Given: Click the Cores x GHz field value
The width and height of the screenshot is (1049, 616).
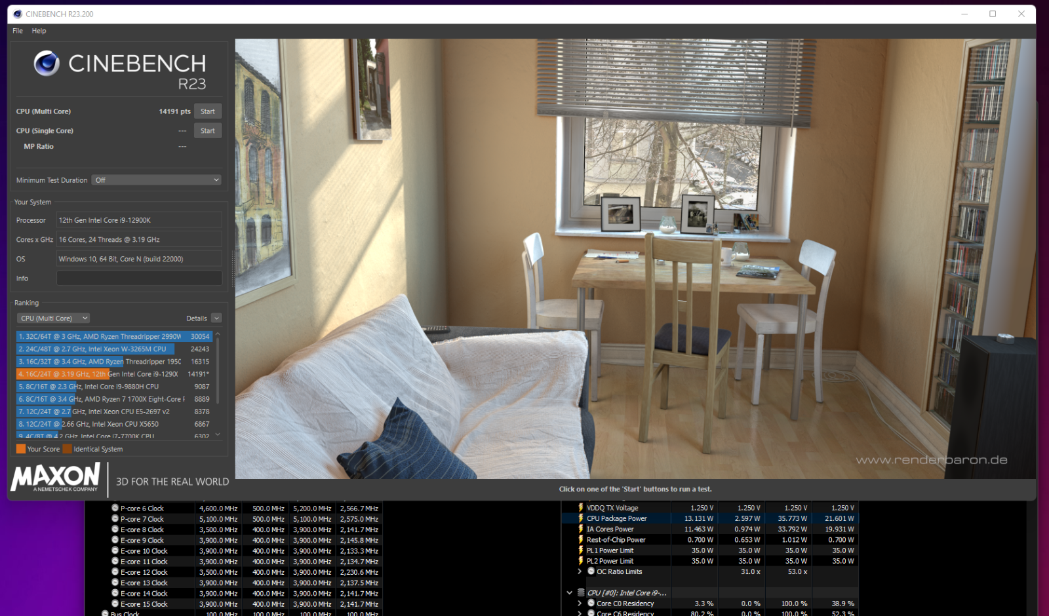Looking at the screenshot, I should (139, 240).
